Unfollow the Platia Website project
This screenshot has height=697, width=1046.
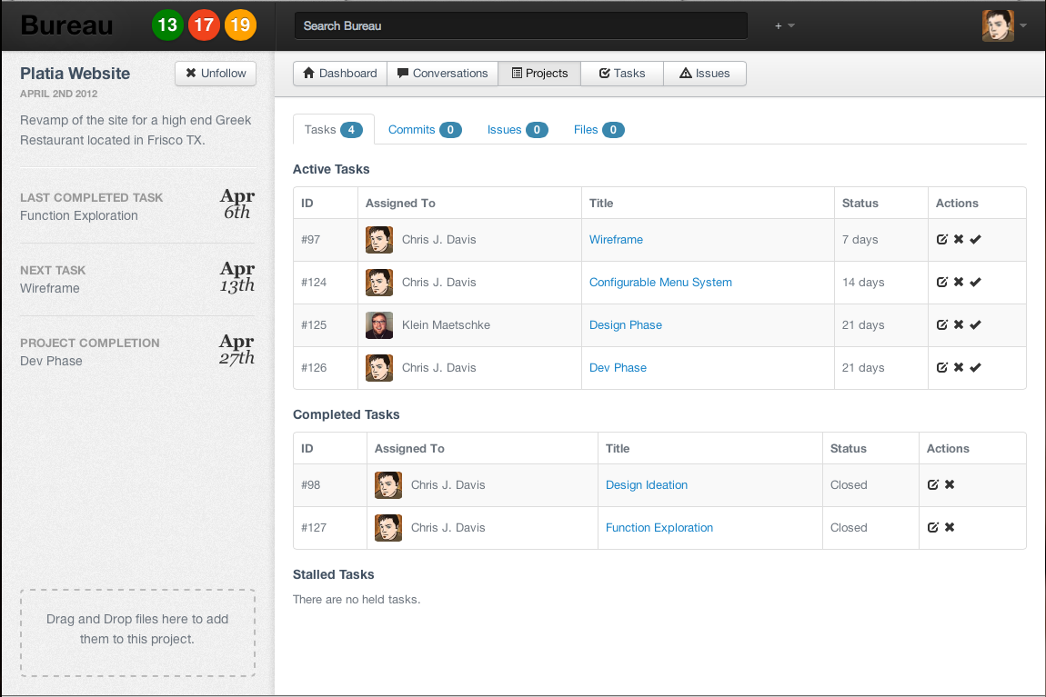(216, 74)
